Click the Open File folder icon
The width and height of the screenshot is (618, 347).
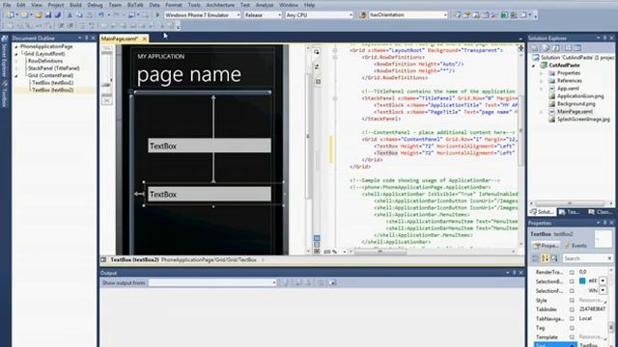[39, 15]
